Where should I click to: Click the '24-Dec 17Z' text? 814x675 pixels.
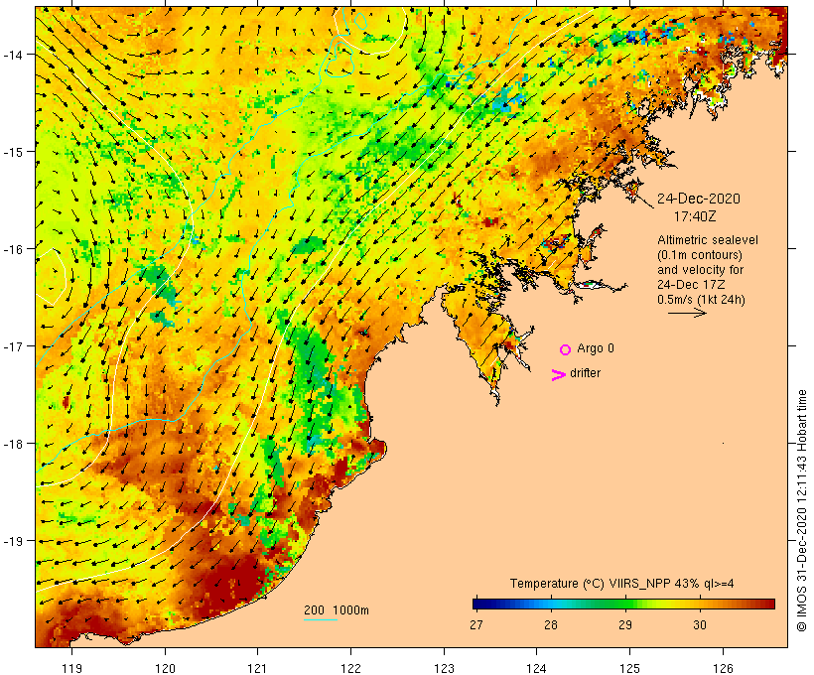[x=691, y=285]
